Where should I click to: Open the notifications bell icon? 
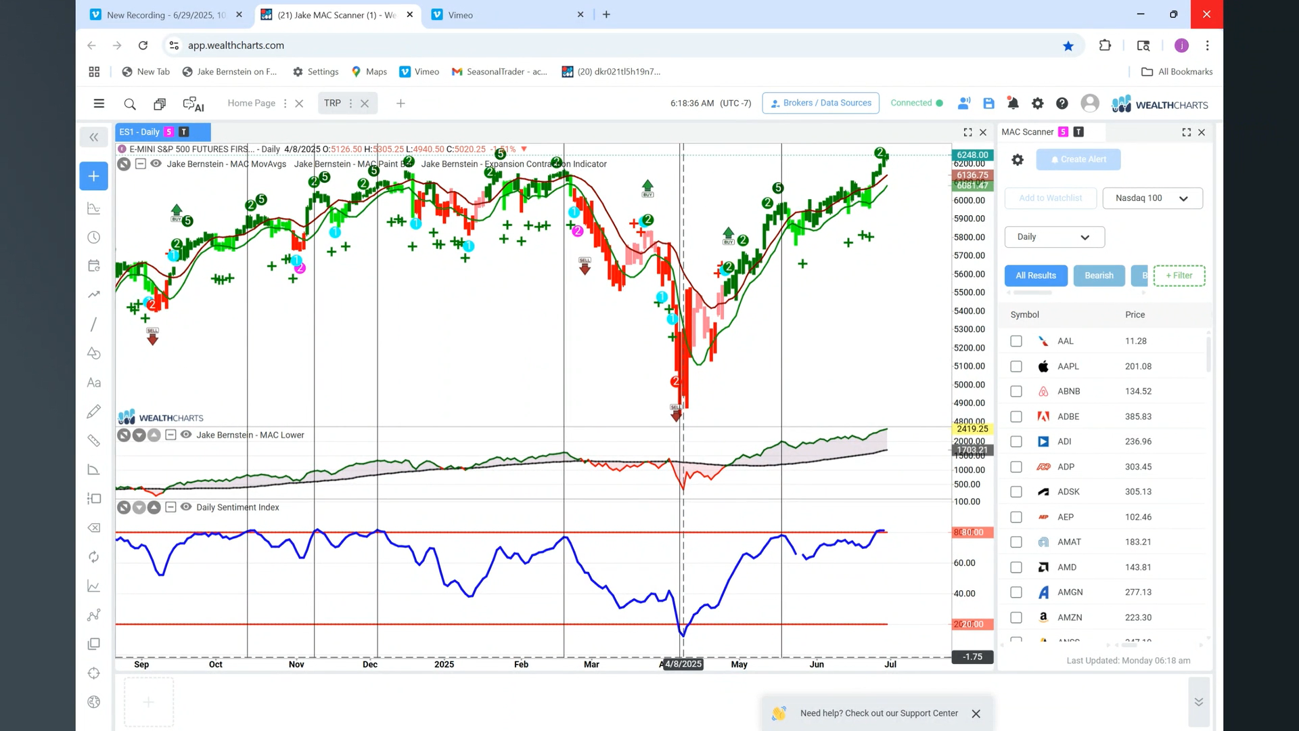pos(1013,104)
